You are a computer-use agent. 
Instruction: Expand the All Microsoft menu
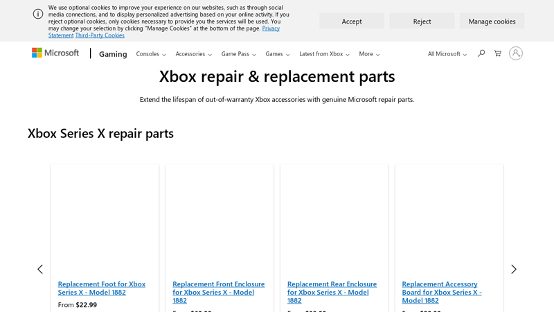coord(447,54)
